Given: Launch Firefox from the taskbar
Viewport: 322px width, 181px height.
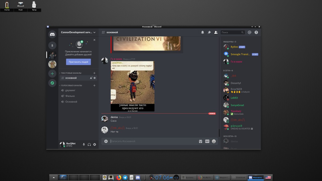Looking at the screenshot, I should coord(118,177).
